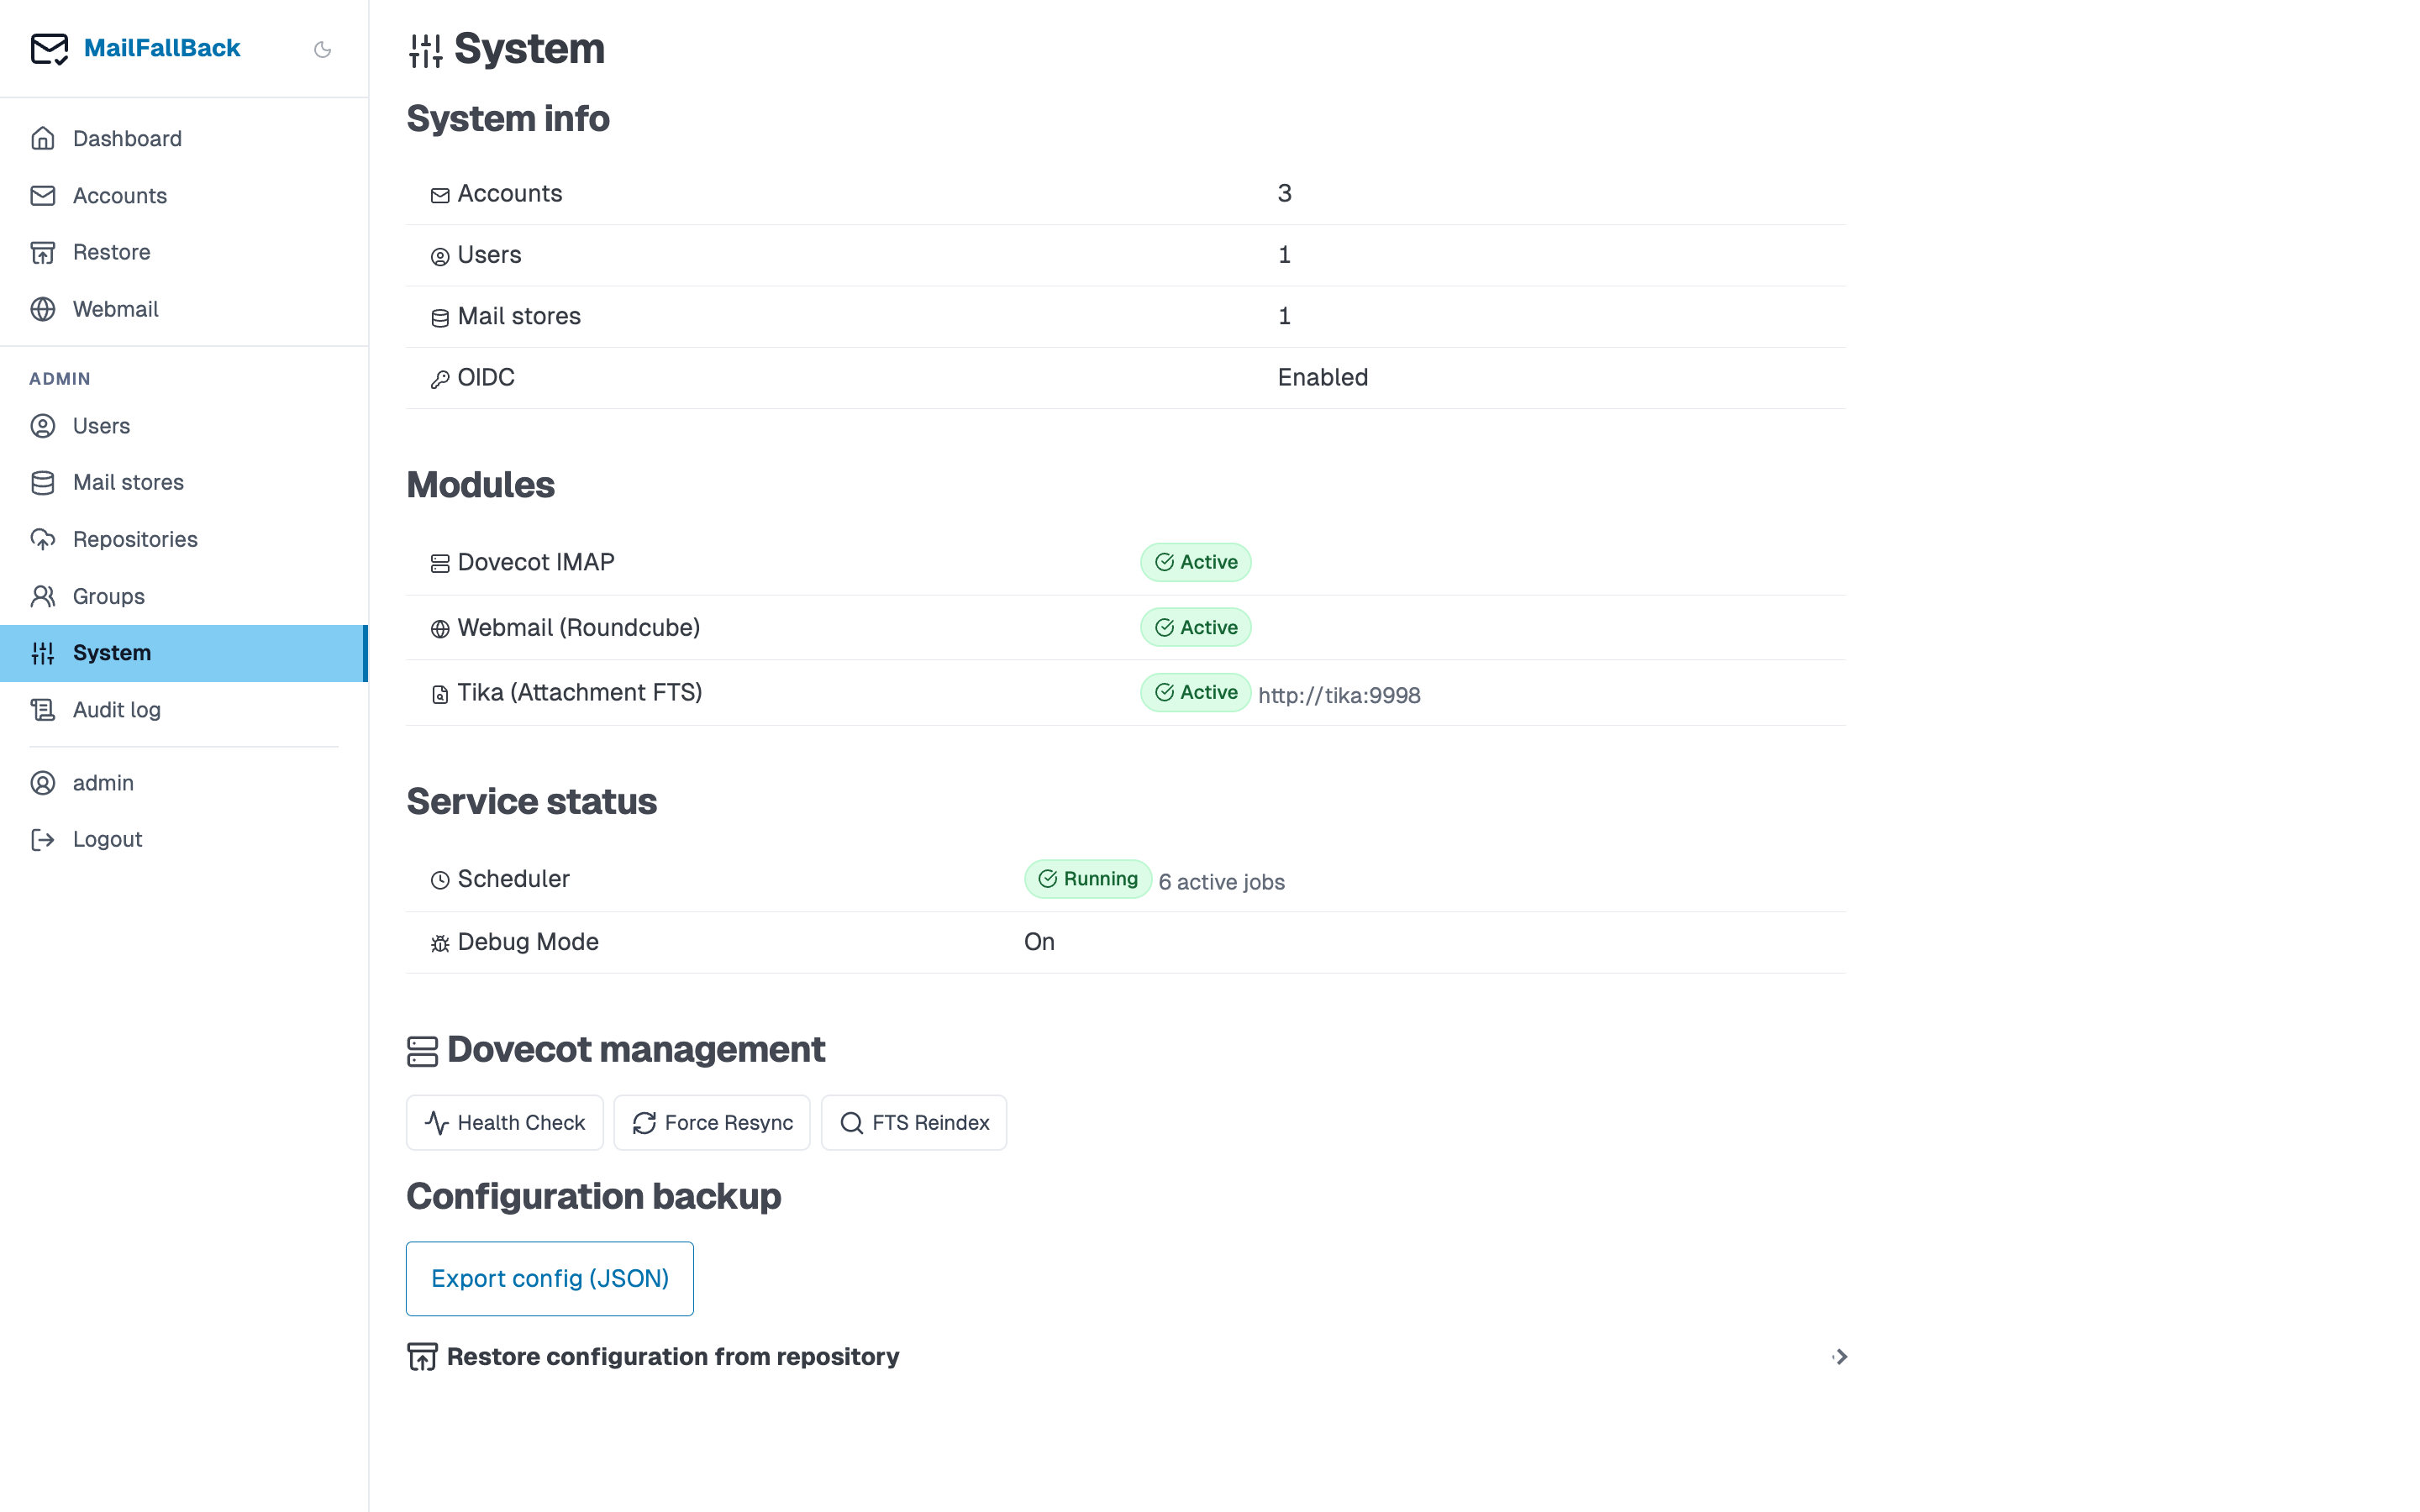Click the Webmail globe icon in sidebar
The image size is (2420, 1512).
(43, 309)
